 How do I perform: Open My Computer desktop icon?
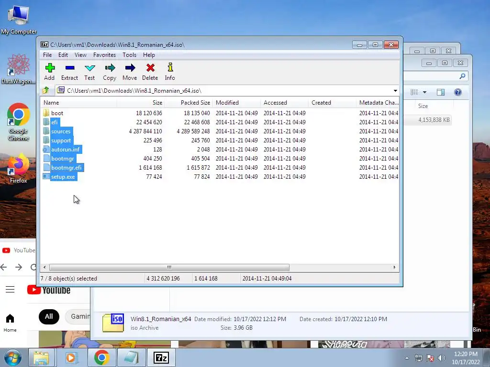point(19,20)
